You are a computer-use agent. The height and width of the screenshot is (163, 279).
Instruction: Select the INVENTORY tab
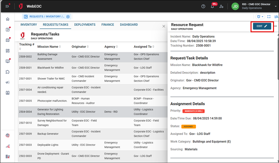pos(28,24)
